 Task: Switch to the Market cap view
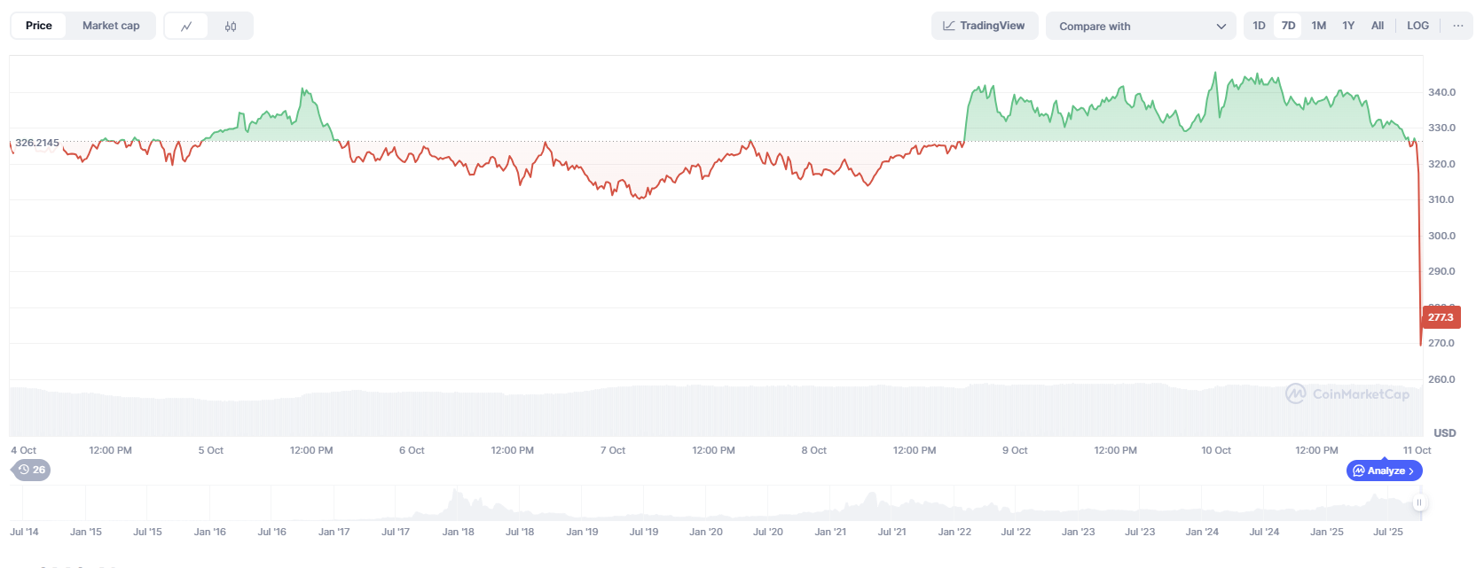111,26
